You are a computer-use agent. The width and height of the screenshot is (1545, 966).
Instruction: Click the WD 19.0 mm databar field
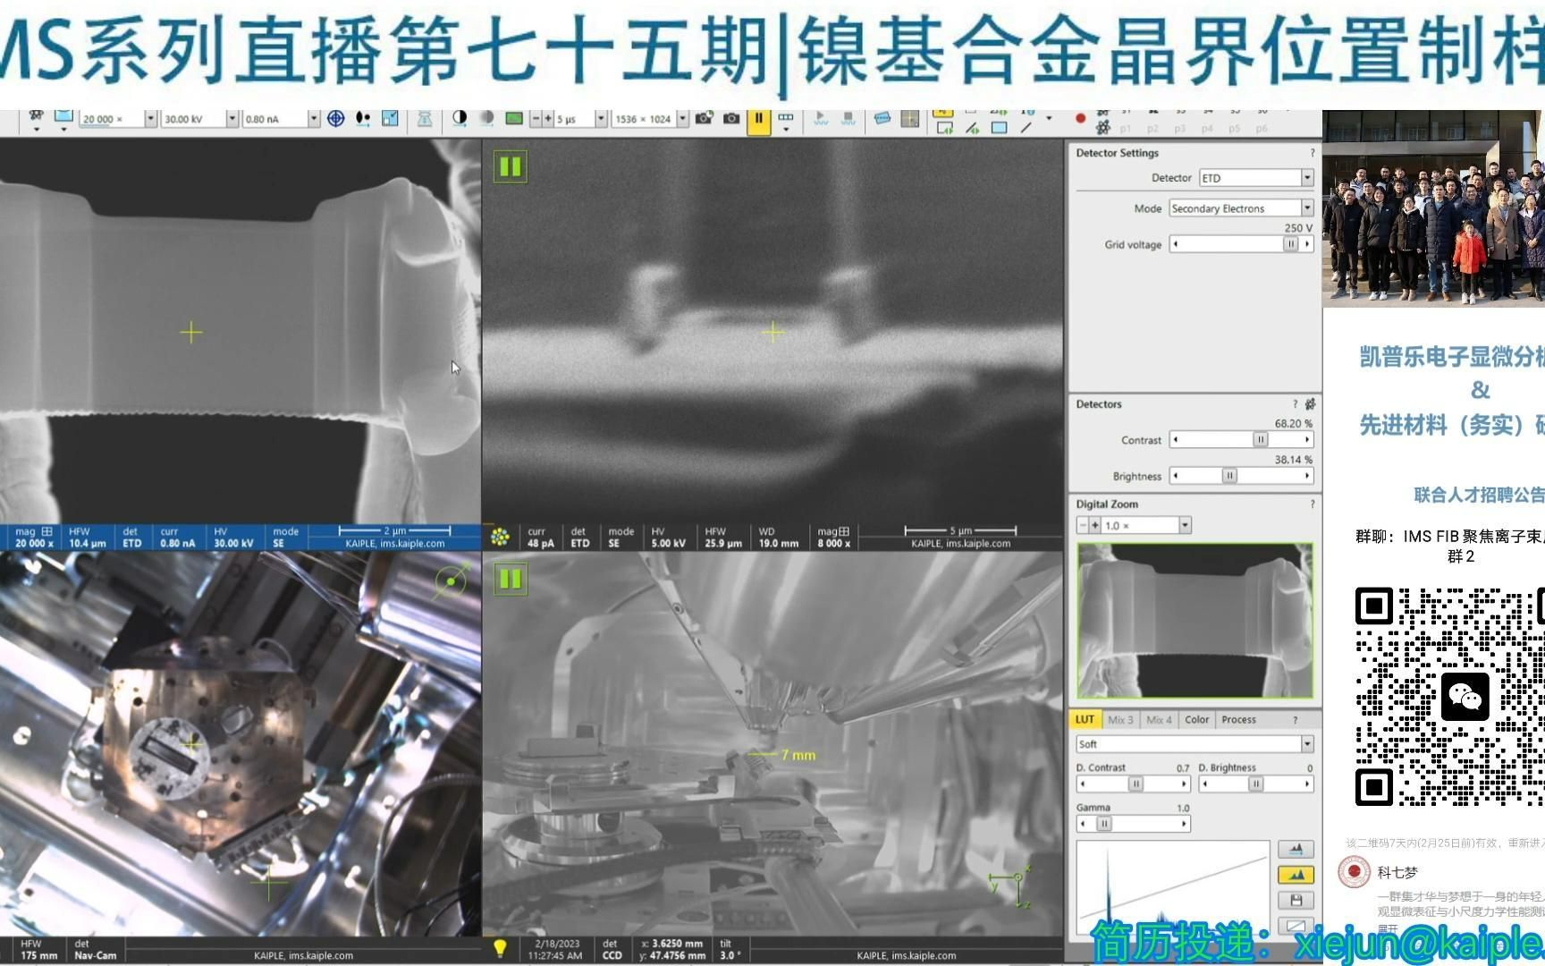pyautogui.click(x=778, y=538)
